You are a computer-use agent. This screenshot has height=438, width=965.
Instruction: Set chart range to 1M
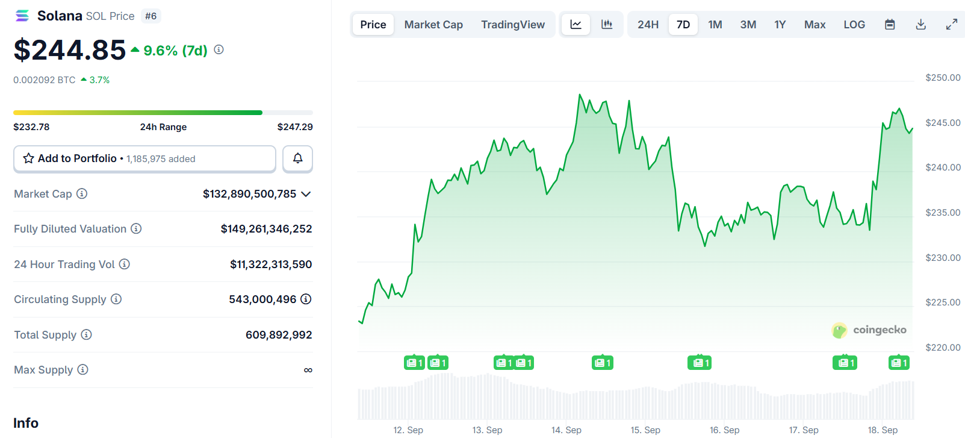[715, 25]
